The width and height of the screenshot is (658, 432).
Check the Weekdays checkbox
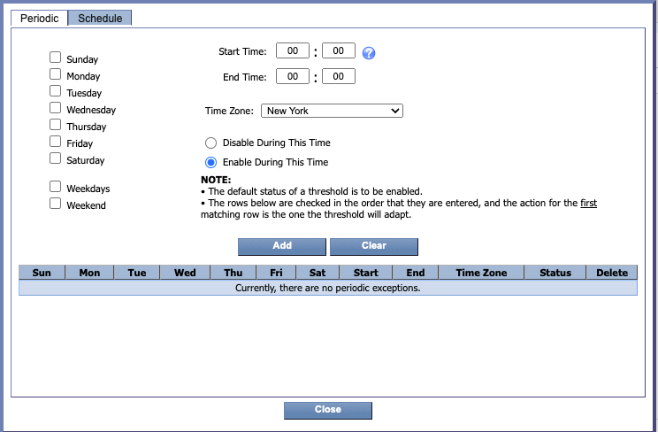[55, 186]
